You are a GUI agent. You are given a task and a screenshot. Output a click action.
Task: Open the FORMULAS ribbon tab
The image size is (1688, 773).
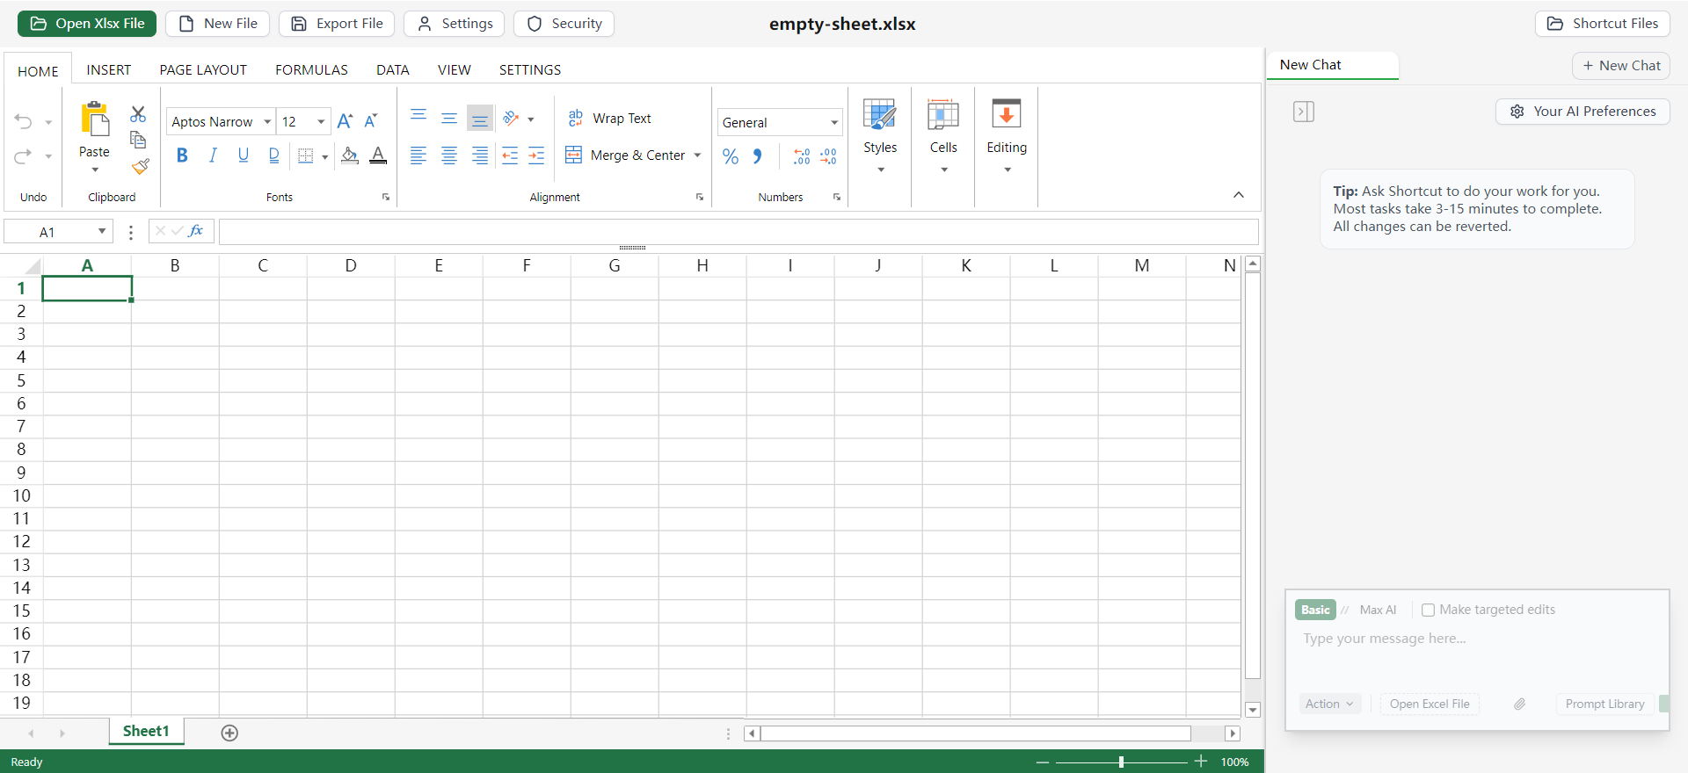[311, 69]
